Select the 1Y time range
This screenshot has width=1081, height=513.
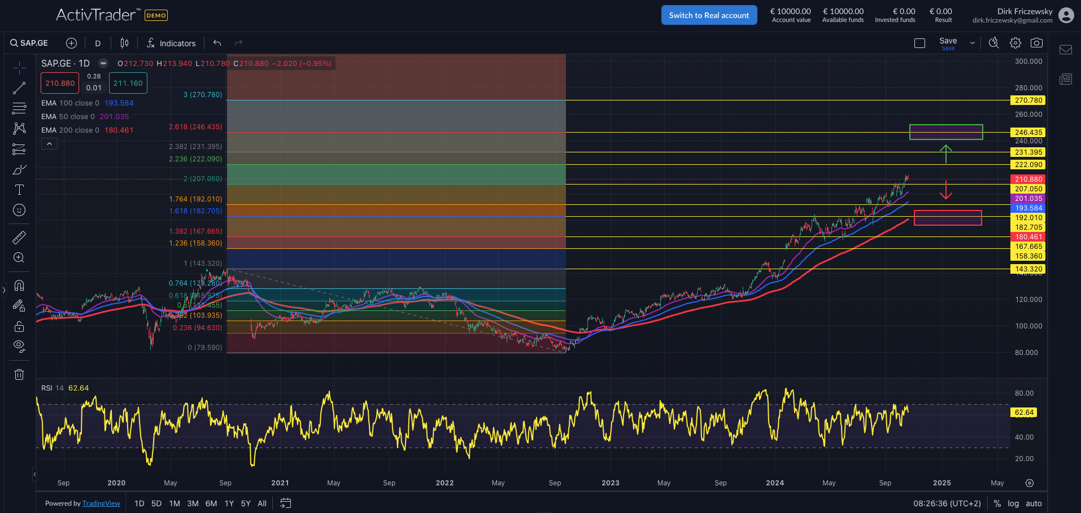pyautogui.click(x=229, y=503)
